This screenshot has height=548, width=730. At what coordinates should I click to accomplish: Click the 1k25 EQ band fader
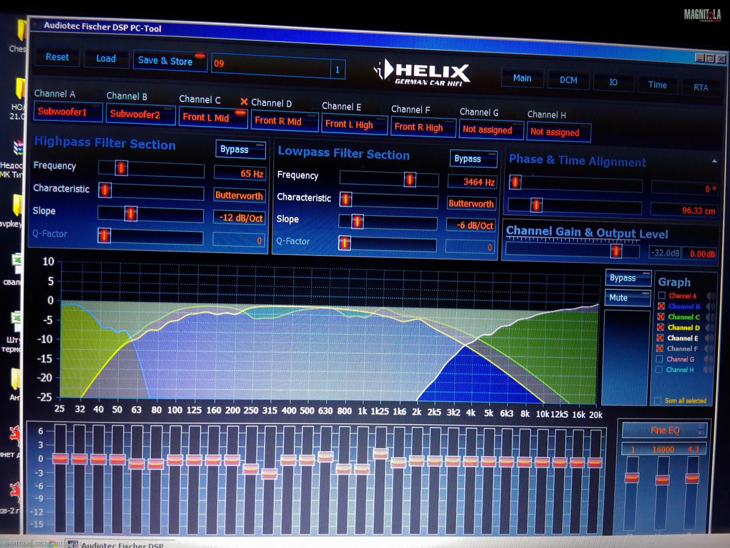tap(380, 453)
